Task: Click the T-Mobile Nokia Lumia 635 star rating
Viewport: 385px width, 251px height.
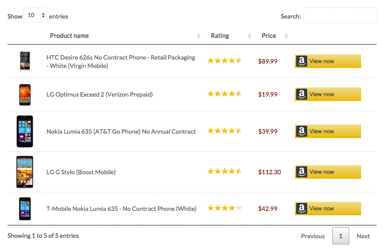Action: pyautogui.click(x=225, y=208)
